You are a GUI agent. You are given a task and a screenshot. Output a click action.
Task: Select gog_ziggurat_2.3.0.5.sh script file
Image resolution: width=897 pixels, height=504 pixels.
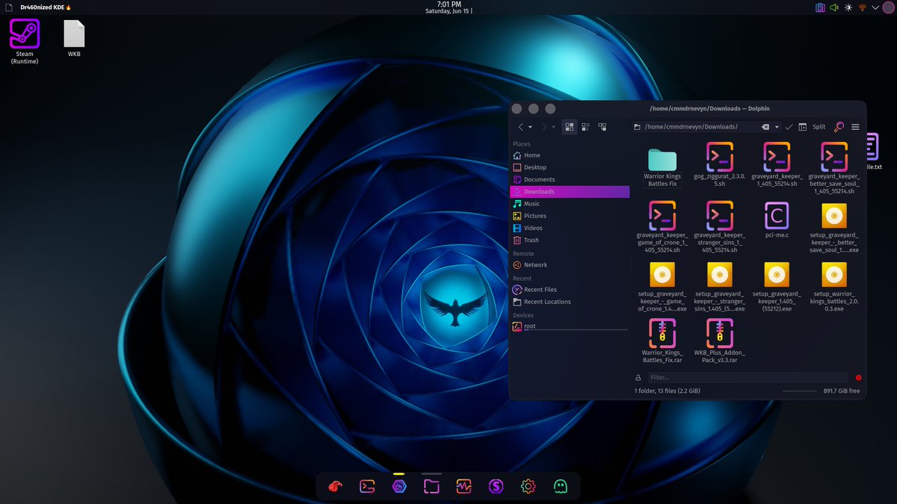click(720, 163)
